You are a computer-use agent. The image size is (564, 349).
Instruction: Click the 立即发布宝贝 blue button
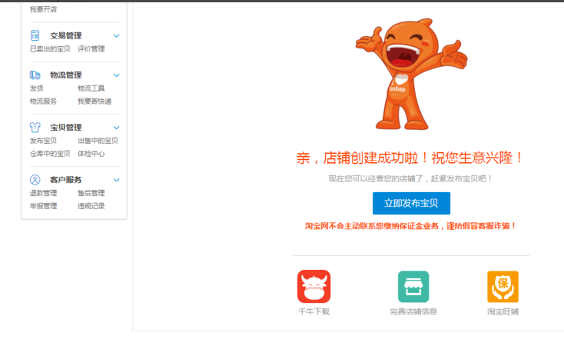[411, 203]
